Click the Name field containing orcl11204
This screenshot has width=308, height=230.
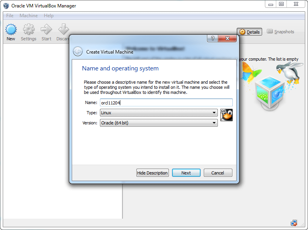click(x=166, y=102)
